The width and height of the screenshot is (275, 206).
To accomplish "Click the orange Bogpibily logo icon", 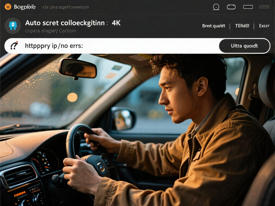I will tap(8, 7).
